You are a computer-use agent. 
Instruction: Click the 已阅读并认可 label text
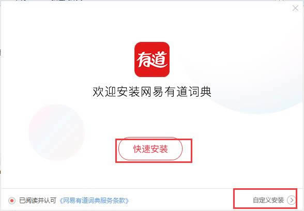click(x=38, y=200)
